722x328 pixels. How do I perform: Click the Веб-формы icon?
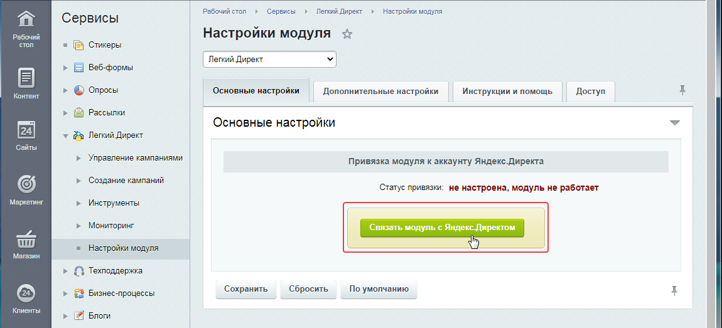(x=78, y=68)
